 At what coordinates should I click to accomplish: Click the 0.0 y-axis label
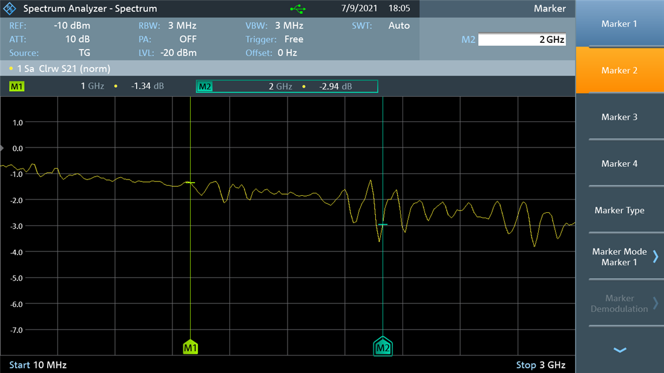click(18, 149)
